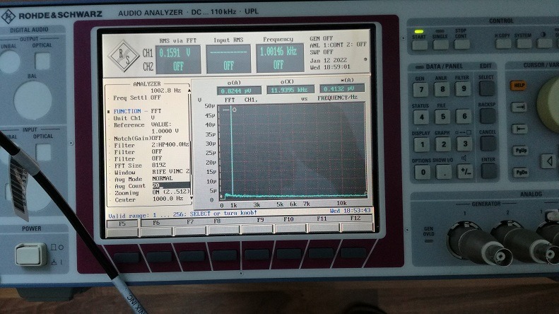Select the F11 softkey label
This screenshot has height=314, width=559.
322,219
